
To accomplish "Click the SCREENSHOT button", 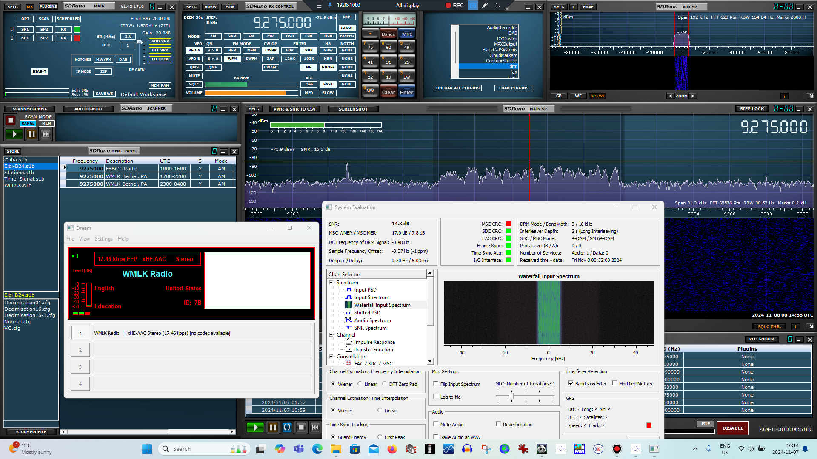I will click(x=353, y=109).
